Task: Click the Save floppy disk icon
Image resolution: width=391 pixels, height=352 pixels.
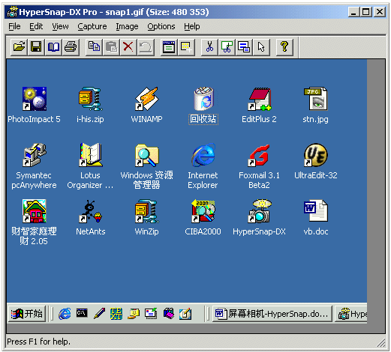Action: [36, 46]
